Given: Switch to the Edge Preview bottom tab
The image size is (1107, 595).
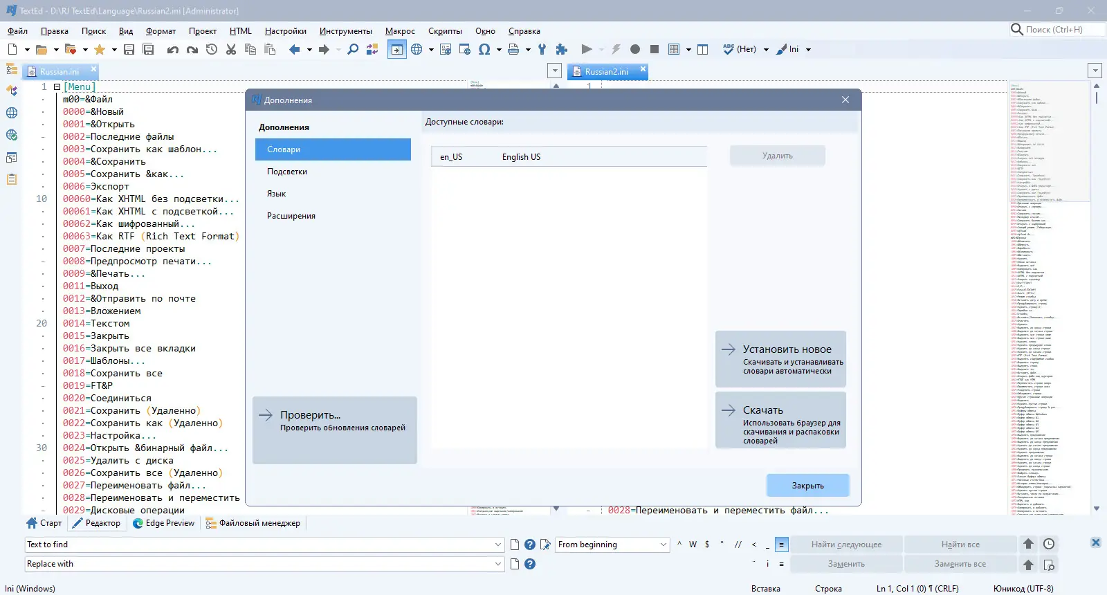Looking at the screenshot, I should coord(164,523).
